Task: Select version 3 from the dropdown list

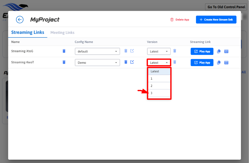Action: tap(159, 93)
